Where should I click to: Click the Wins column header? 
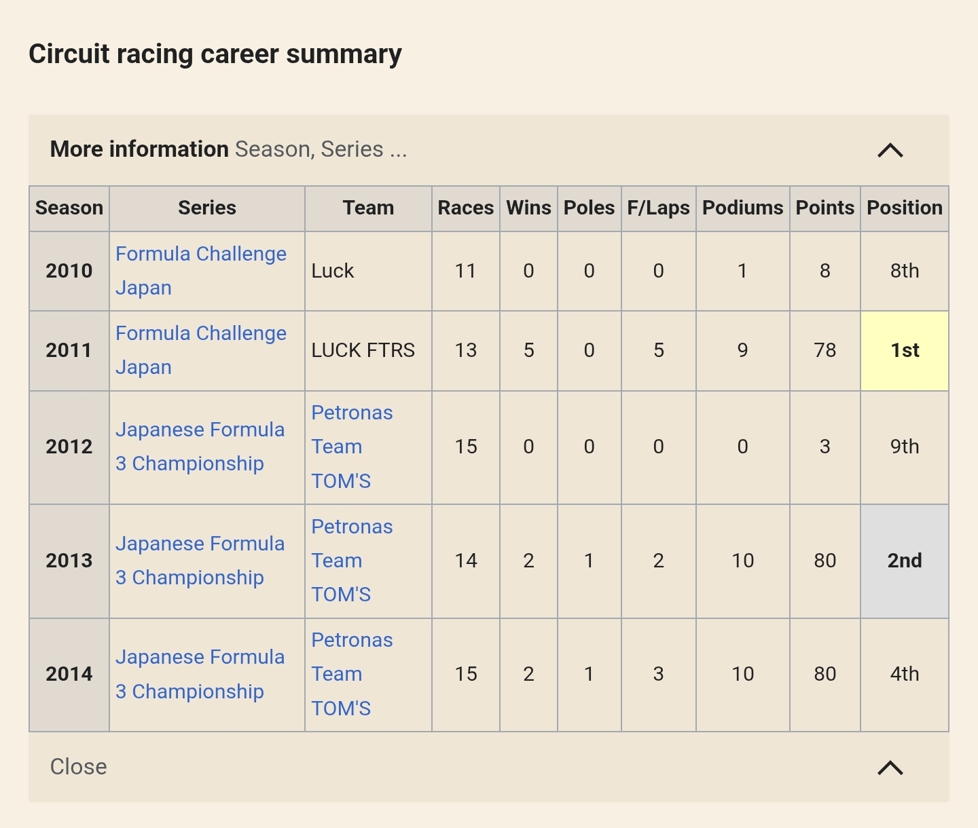click(x=528, y=208)
